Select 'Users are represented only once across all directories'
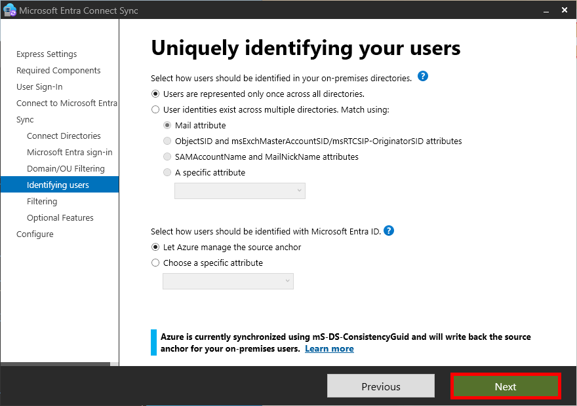 [x=155, y=93]
